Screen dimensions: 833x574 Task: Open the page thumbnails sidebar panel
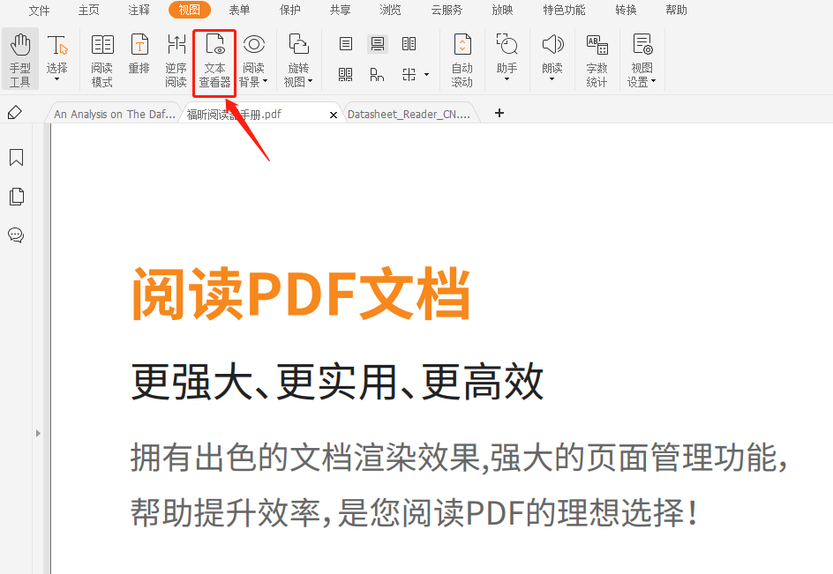coord(16,196)
